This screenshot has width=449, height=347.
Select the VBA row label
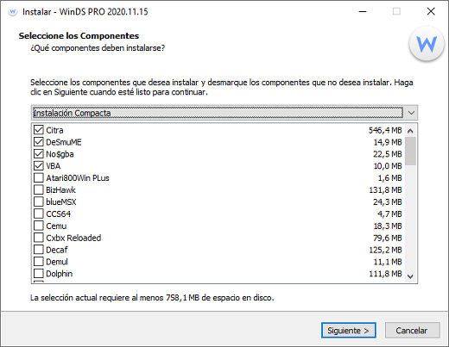pyautogui.click(x=54, y=166)
